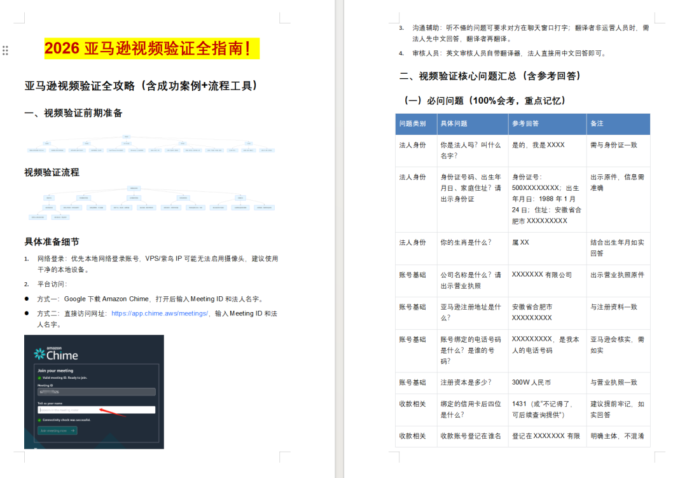
Task: Click the note 与营业执照一致
Action: 614,383
